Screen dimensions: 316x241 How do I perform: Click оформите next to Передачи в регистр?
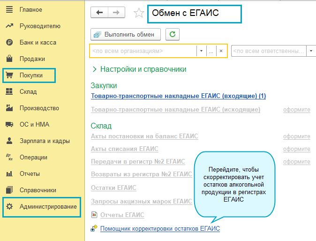click(x=297, y=162)
